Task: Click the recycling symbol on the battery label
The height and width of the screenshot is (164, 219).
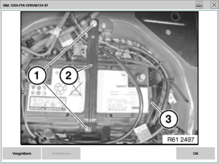Action: [60, 89]
